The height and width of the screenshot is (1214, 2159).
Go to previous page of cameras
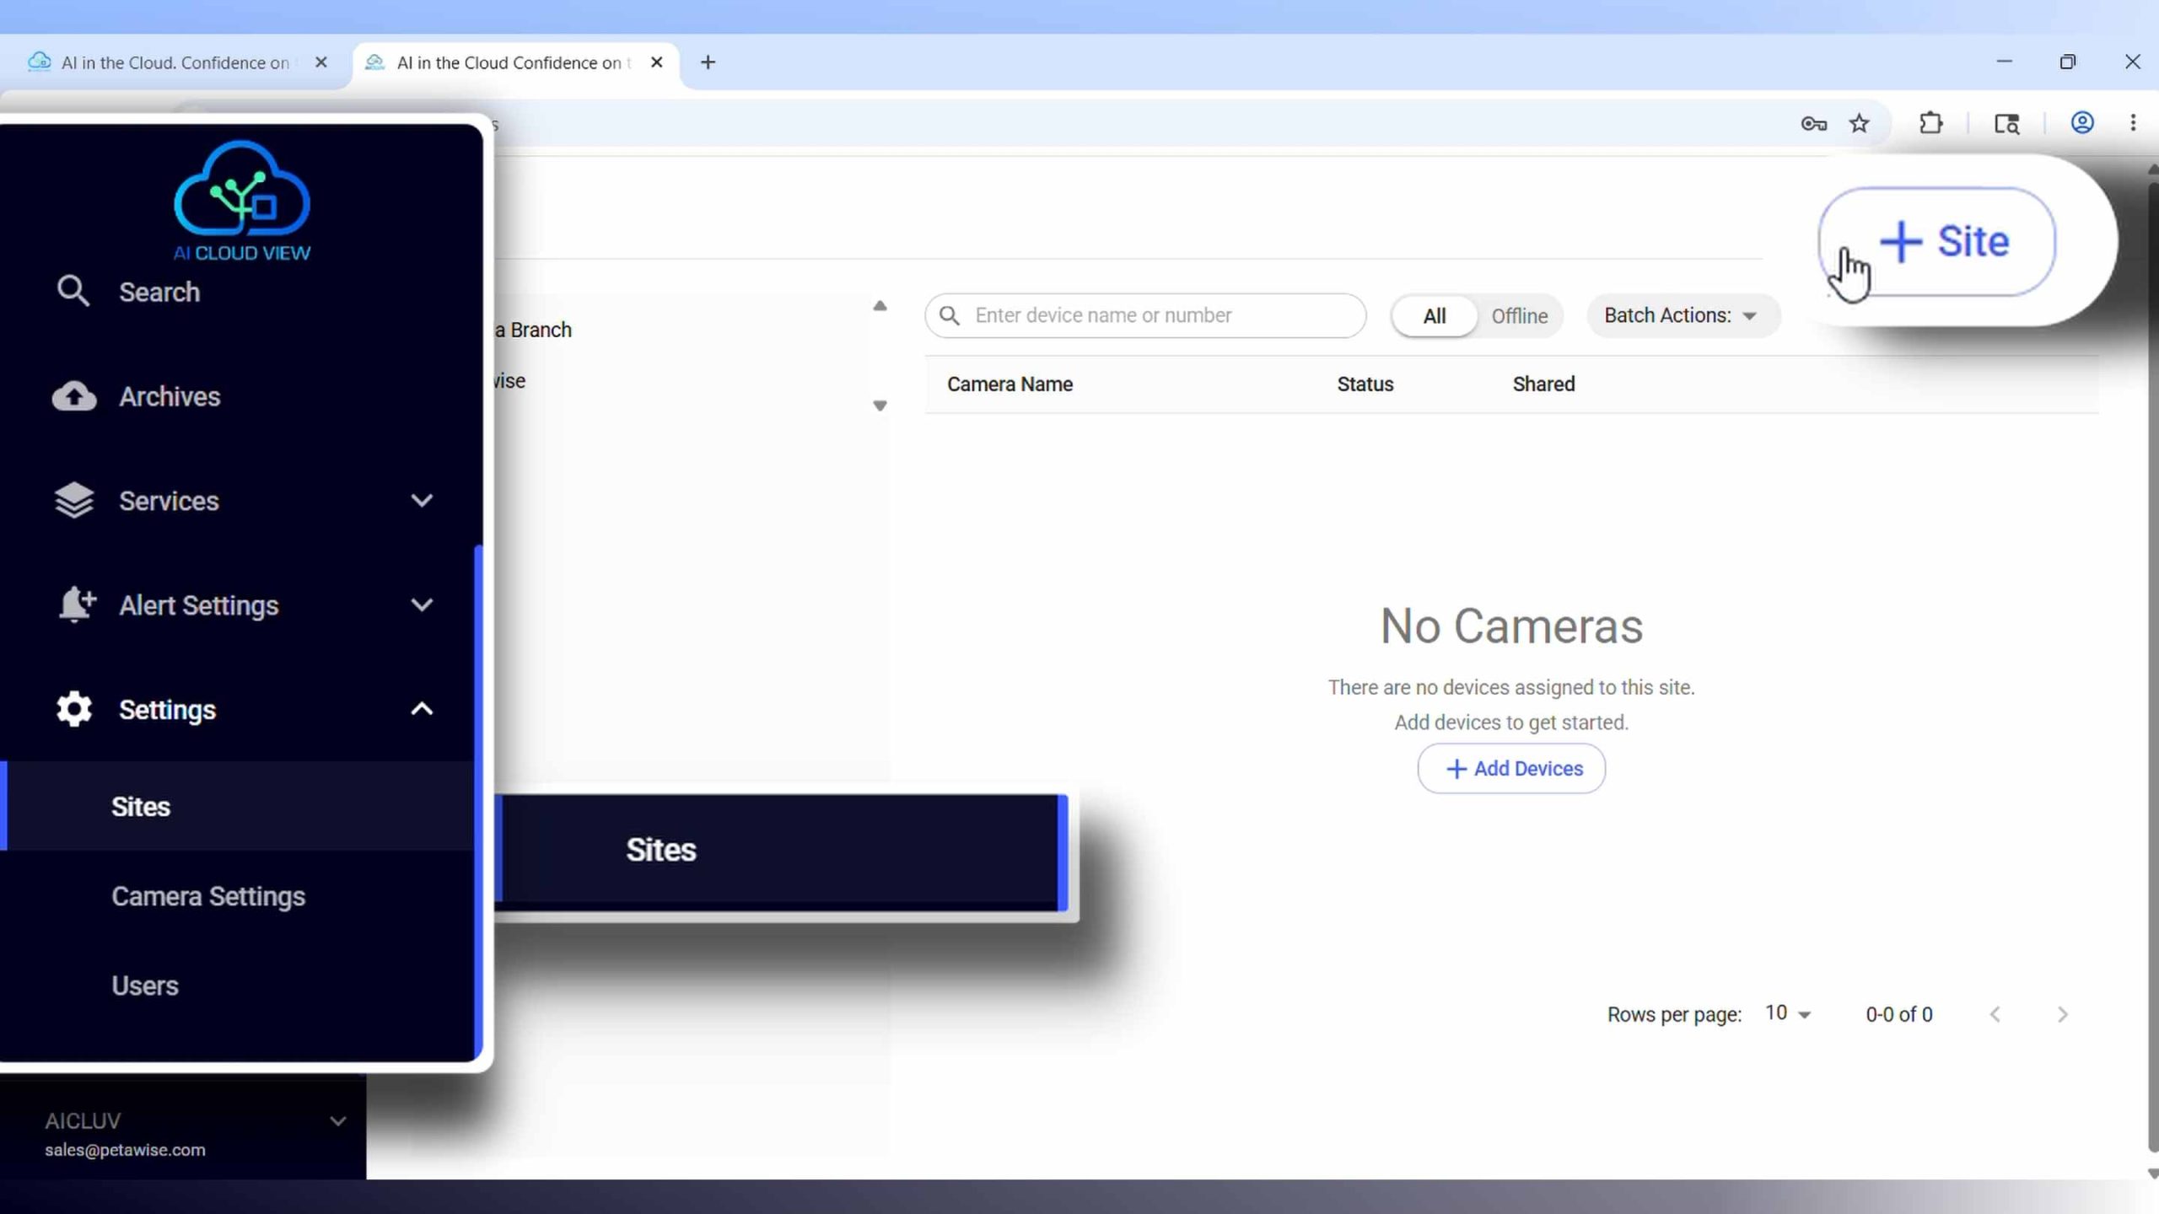[x=1995, y=1014]
